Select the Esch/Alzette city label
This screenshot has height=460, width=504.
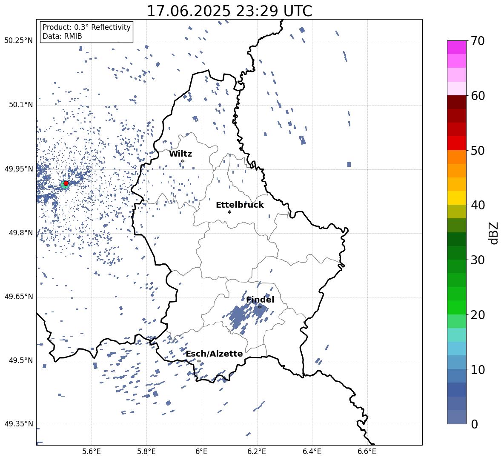[215, 354]
